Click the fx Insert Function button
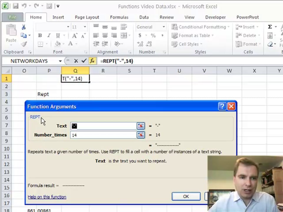The height and width of the screenshot is (212, 283). (x=92, y=61)
